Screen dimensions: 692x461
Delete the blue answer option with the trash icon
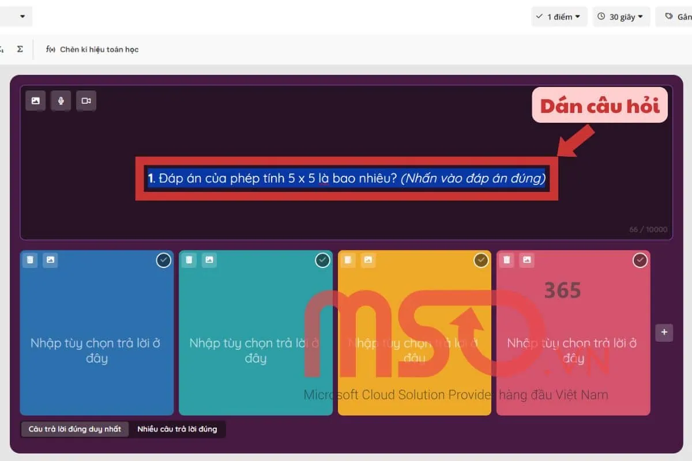point(29,260)
